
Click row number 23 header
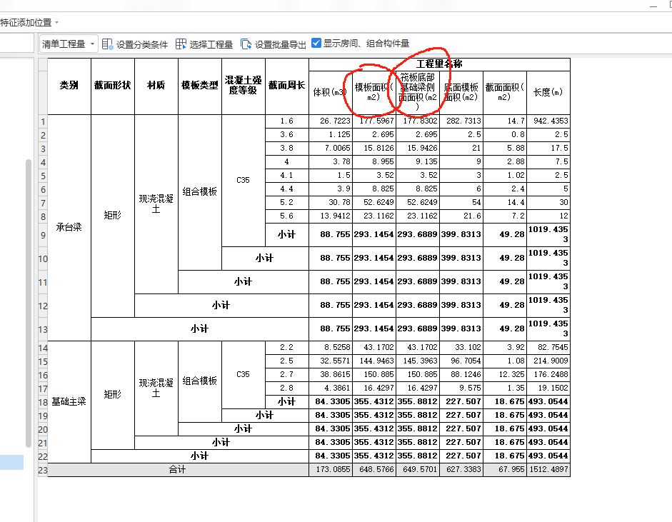[x=43, y=470]
